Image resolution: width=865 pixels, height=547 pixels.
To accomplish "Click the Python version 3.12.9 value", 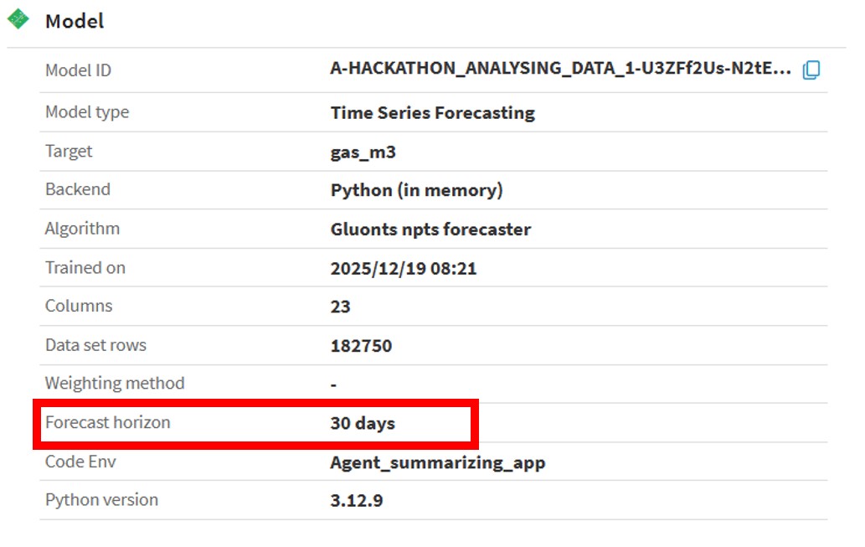I will click(357, 500).
